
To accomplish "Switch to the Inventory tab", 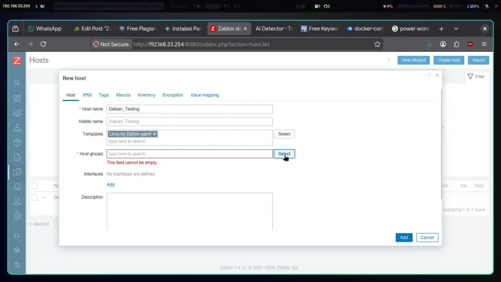I will tap(146, 95).
